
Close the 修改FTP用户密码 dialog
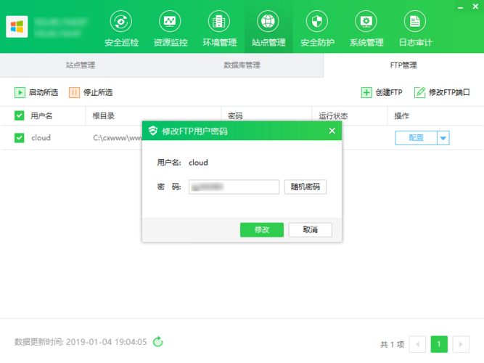tap(332, 131)
